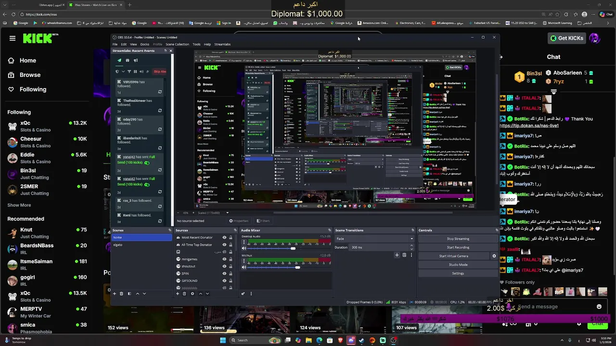Viewport: 616px width, 346px height.
Task: Click Start Virtual Camera button
Action: (x=454, y=256)
